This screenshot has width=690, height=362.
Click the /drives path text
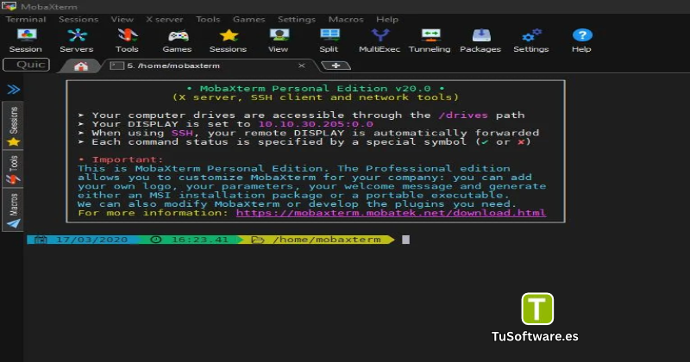tap(463, 115)
